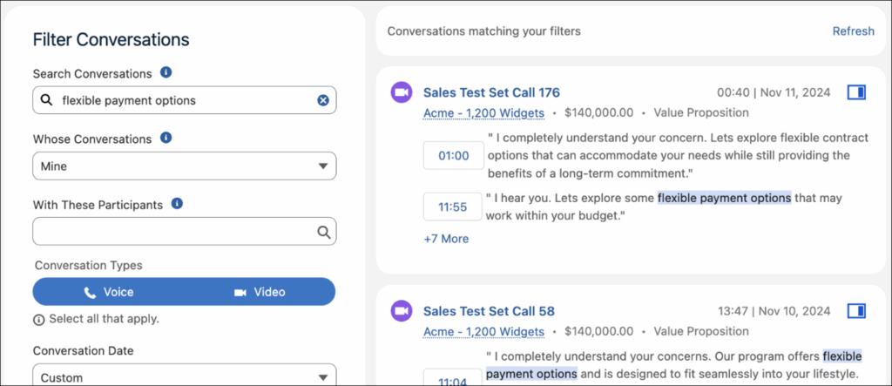
Task: Open Sales Test Set Call 176 title link
Action: [x=490, y=92]
